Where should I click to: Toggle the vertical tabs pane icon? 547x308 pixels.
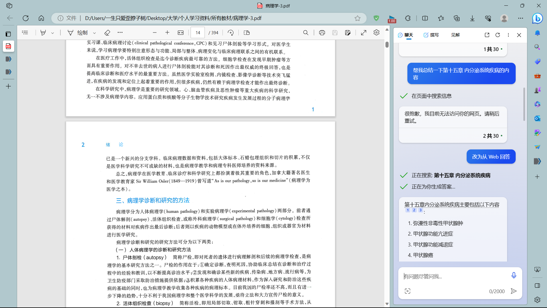pos(8,34)
